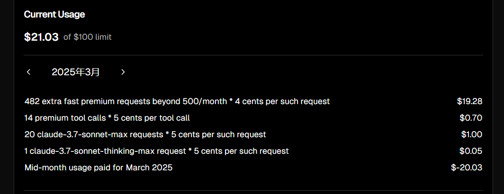Advance to next month with right chevron
The width and height of the screenshot is (504, 194).
(123, 72)
